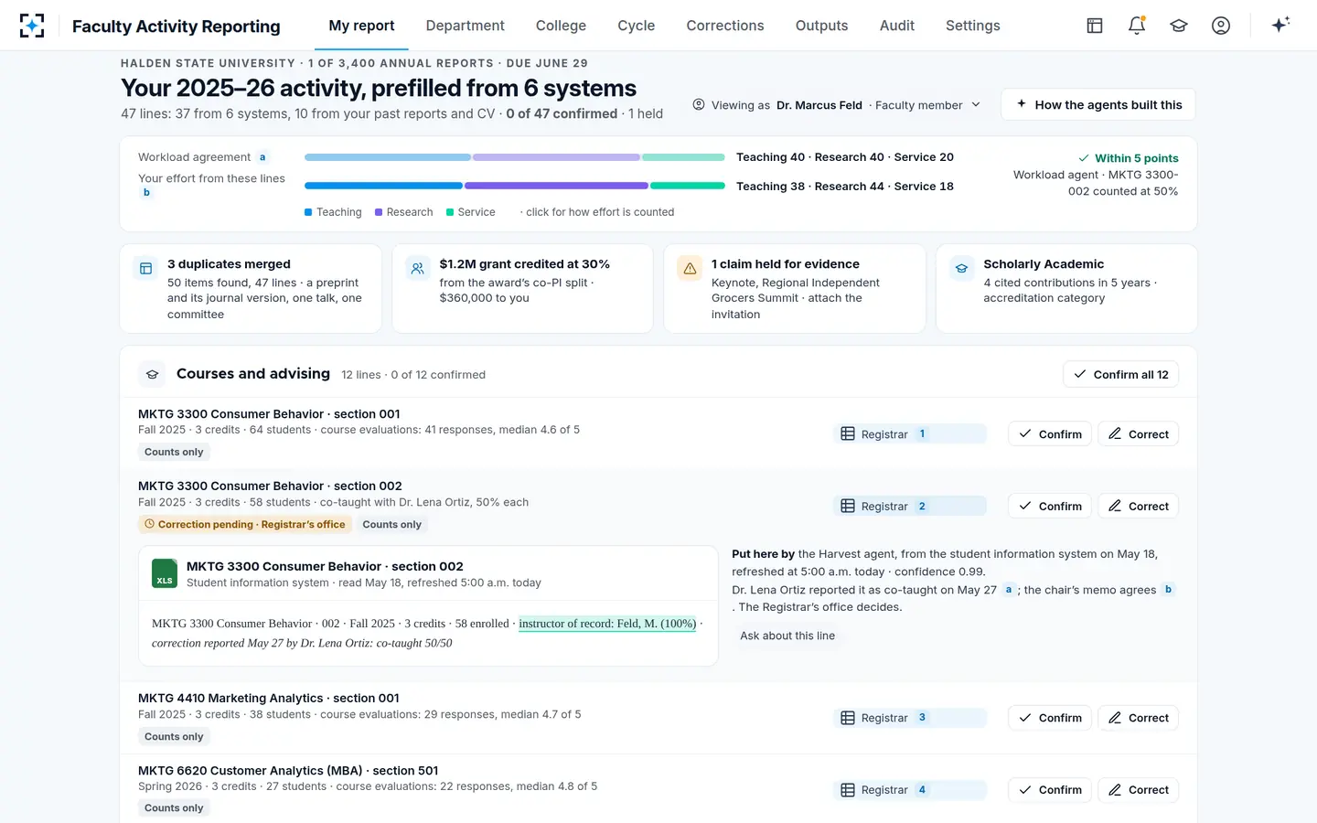Click How the agents built this
Image resolution: width=1317 pixels, height=823 pixels.
click(1098, 104)
